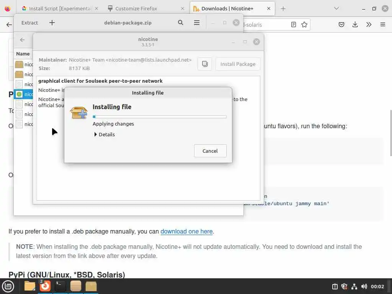Toggle Firefox reader view
392x294 pixels.
pos(294,24)
